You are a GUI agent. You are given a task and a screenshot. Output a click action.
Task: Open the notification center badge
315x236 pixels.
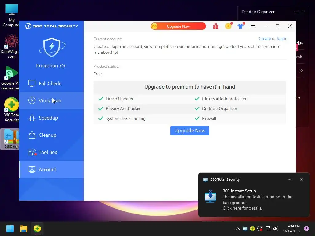click(x=306, y=229)
